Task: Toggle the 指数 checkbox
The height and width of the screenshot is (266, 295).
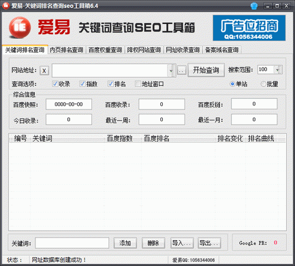Action: click(83, 84)
